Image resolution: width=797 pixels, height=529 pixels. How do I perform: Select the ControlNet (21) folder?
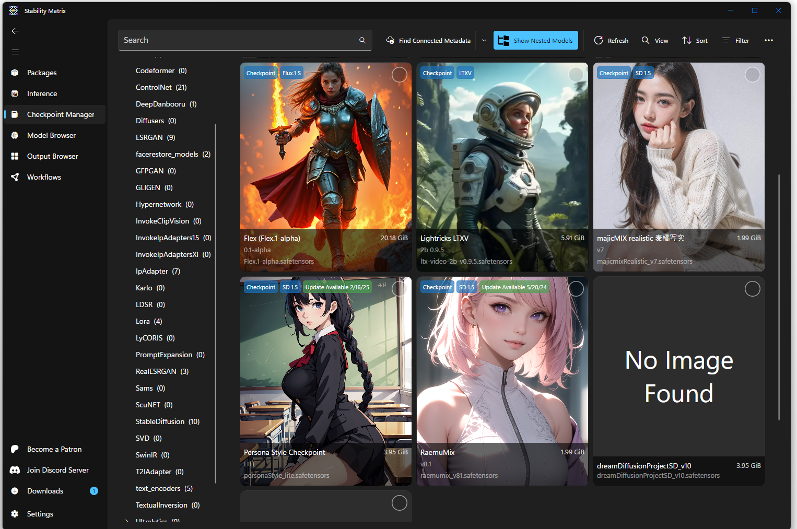(x=161, y=87)
